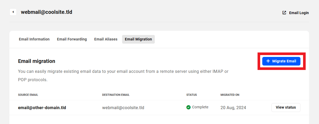Viewport: 319px width, 124px height.
Task: Switch to the Email Information tab
Action: 34,39
